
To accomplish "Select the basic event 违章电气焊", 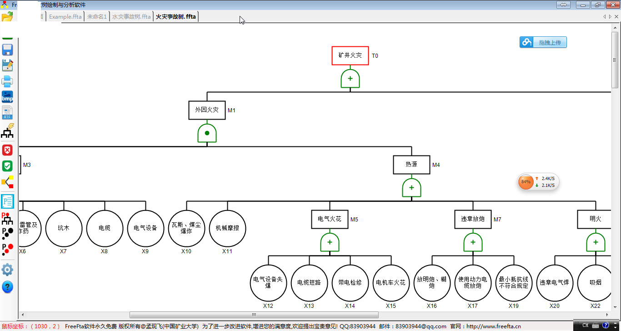I will [555, 283].
